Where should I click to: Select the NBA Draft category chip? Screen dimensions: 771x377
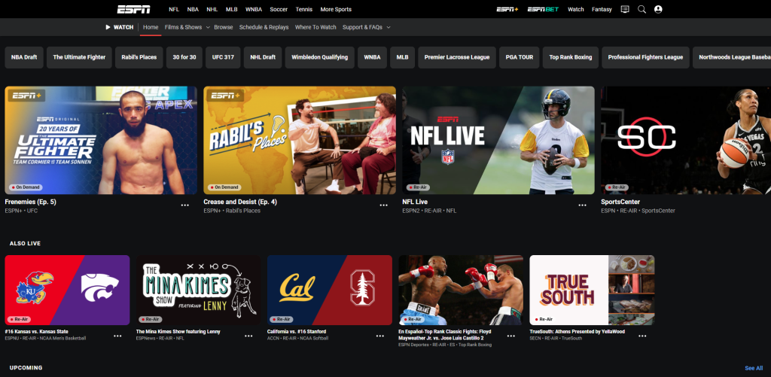[24, 57]
